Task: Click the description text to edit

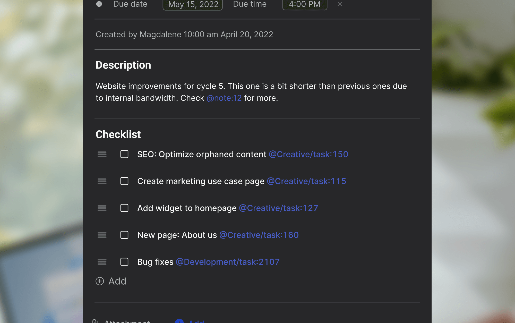Action: coord(251,86)
